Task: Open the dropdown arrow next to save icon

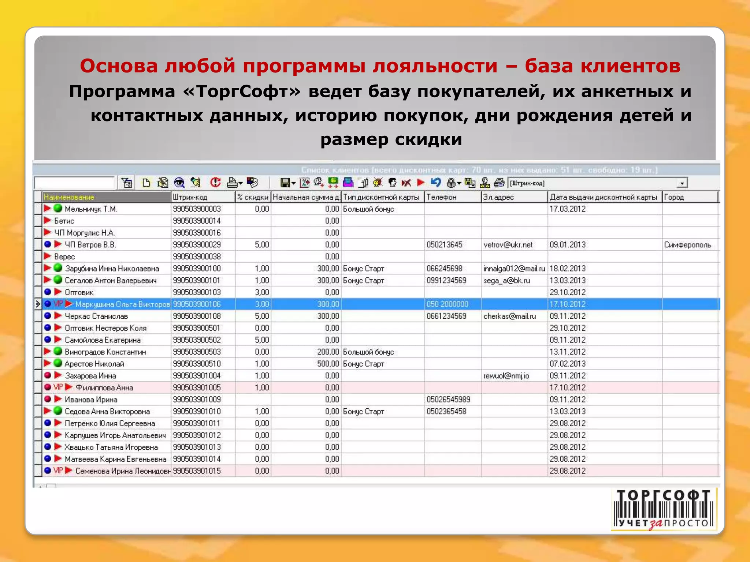Action: pyautogui.click(x=293, y=184)
